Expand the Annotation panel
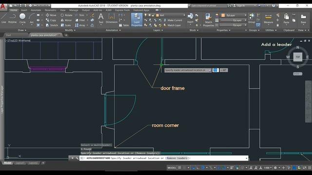 pos(113,30)
